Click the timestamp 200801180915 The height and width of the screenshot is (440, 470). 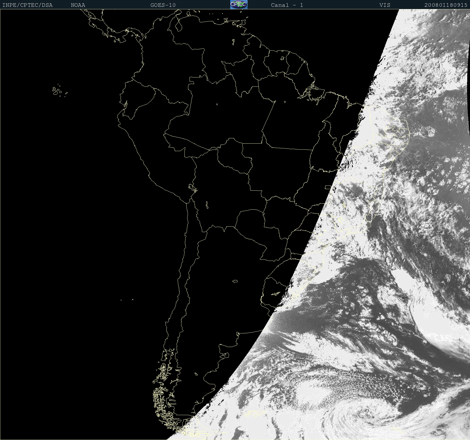[x=446, y=5]
